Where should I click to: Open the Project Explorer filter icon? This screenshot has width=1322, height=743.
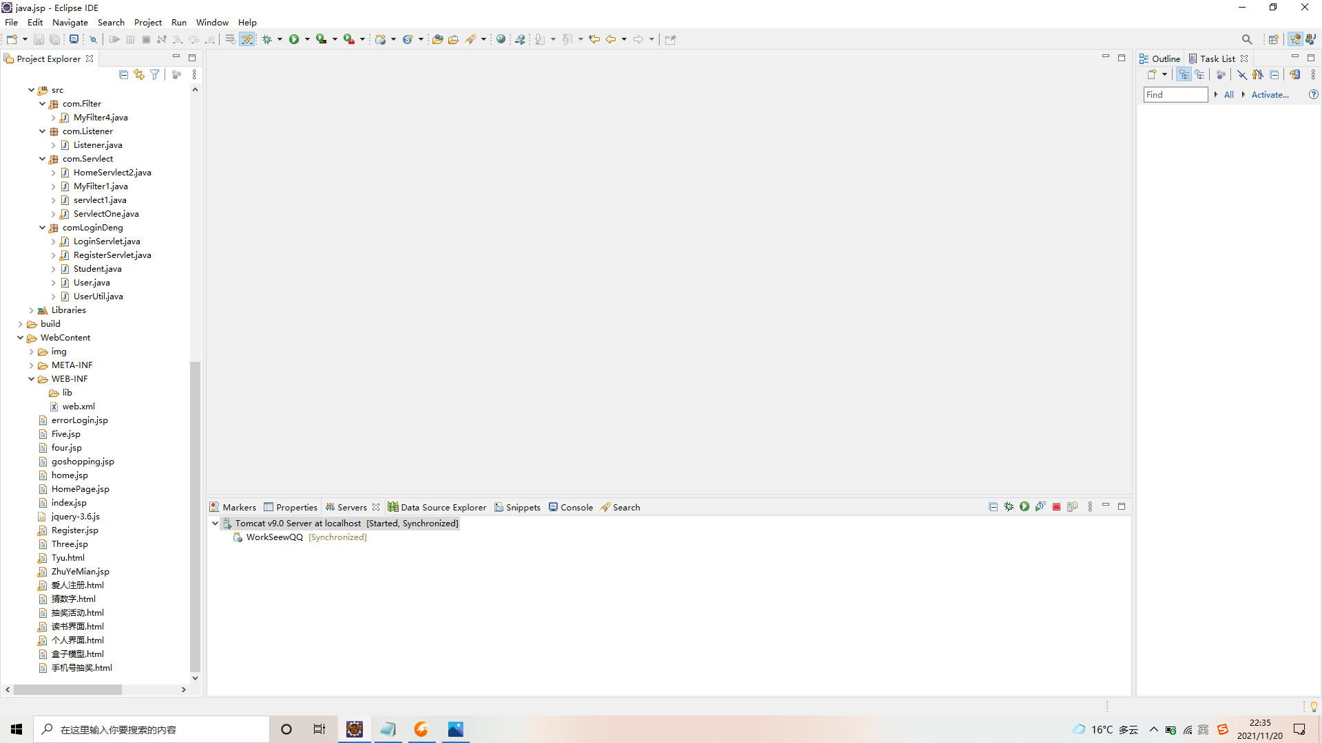[155, 74]
